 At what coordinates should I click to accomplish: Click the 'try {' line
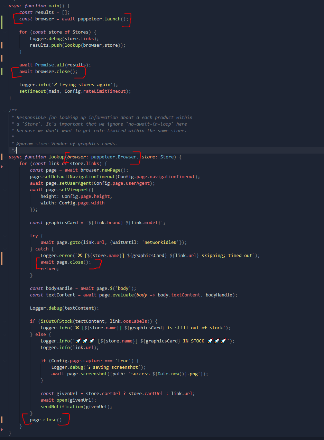(37, 236)
